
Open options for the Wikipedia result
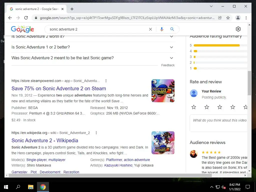[96, 133]
